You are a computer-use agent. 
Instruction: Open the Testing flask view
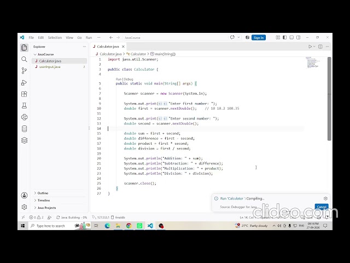tap(24, 106)
